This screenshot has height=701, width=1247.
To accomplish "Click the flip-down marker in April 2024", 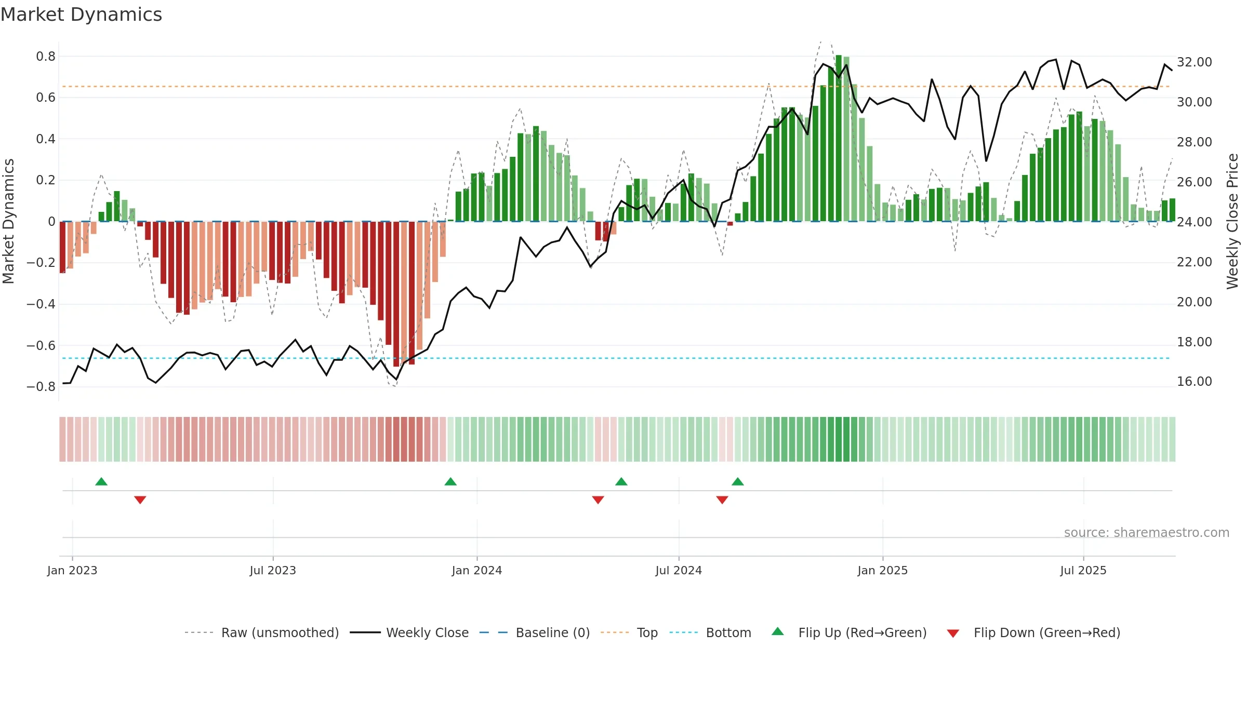I will [x=598, y=500].
